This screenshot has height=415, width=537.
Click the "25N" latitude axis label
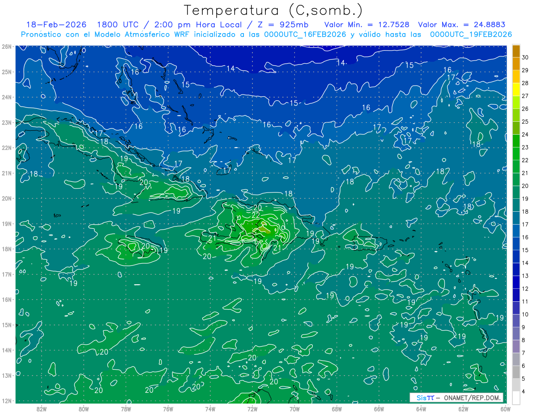[6, 72]
